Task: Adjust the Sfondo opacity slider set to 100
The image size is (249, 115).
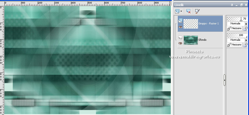Action: [x=237, y=35]
